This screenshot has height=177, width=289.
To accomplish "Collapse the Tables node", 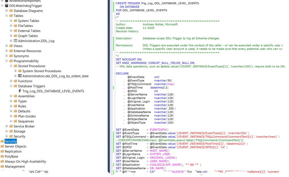I will click(x=7, y=16).
